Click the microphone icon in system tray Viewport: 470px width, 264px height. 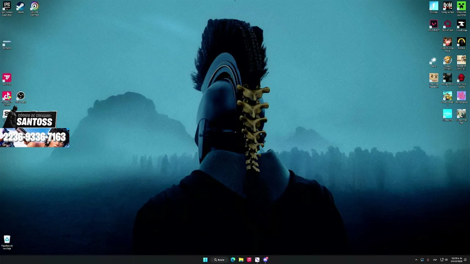click(x=428, y=260)
